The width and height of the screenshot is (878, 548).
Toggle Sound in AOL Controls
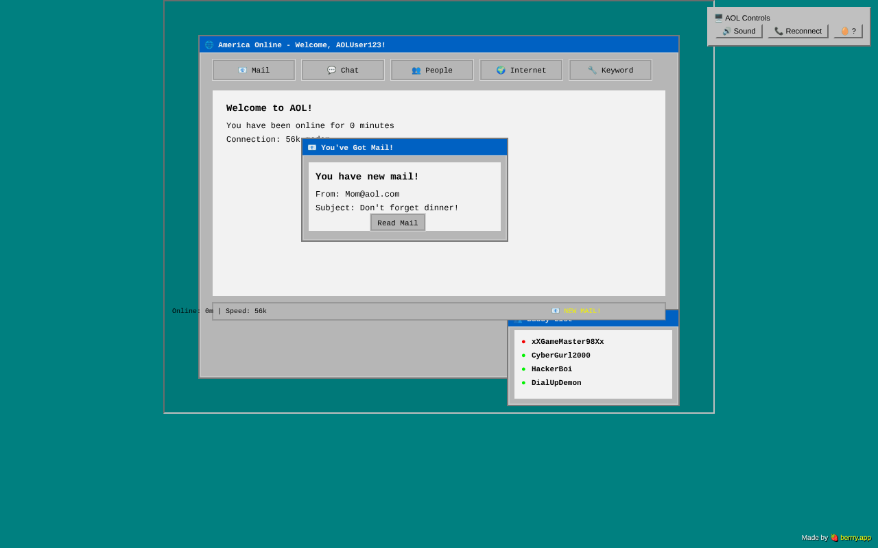pyautogui.click(x=737, y=31)
